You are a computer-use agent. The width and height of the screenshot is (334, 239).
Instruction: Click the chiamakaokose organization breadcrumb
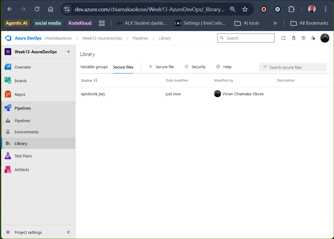point(58,38)
